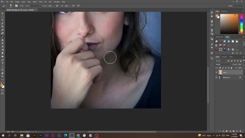Open Windows Start menu
This screenshot has height=138, width=245.
[x=3, y=135]
